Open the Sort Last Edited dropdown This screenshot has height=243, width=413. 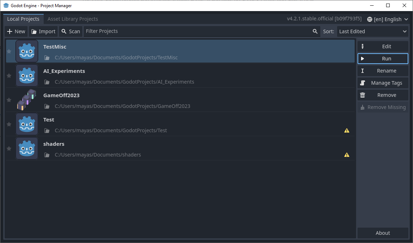pyautogui.click(x=373, y=31)
